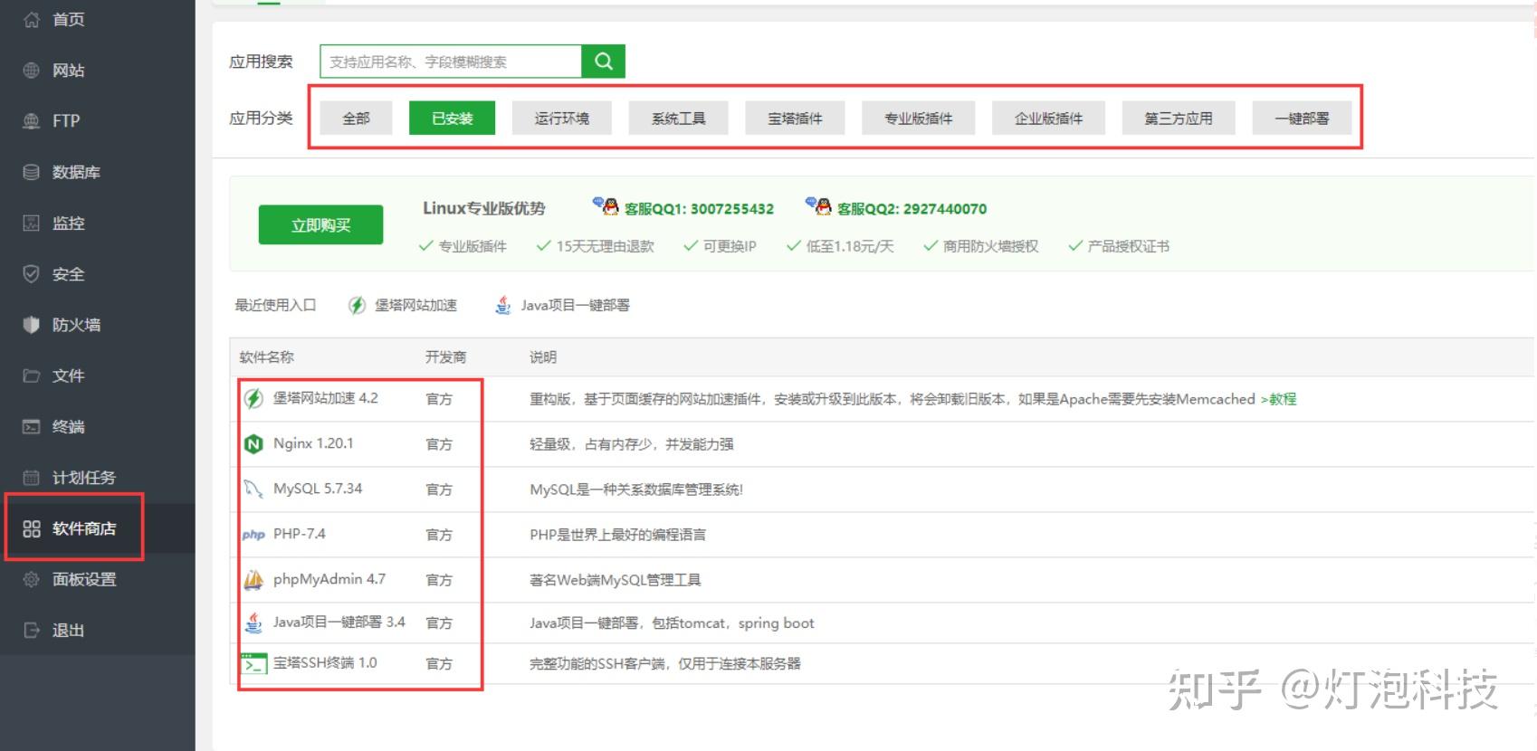Switch to the 一键部署 category

point(1302,118)
